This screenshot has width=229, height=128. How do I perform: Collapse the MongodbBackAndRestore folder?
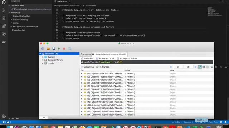click(11, 26)
